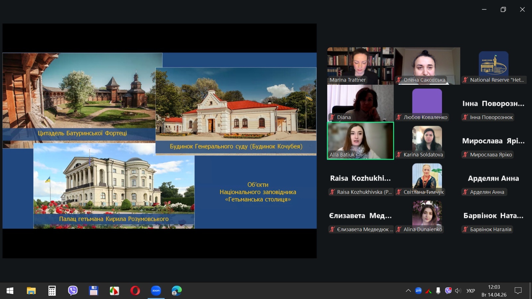Open the Windows Start menu
Screen dimensions: 532x299
10,291
